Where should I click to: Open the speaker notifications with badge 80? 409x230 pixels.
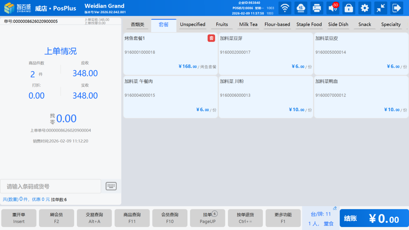coord(333,8)
